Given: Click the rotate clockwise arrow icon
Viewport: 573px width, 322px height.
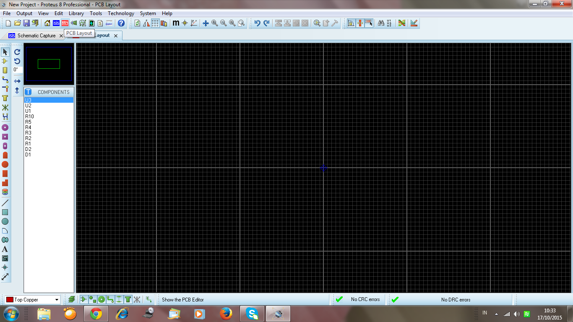Looking at the screenshot, I should click(17, 52).
